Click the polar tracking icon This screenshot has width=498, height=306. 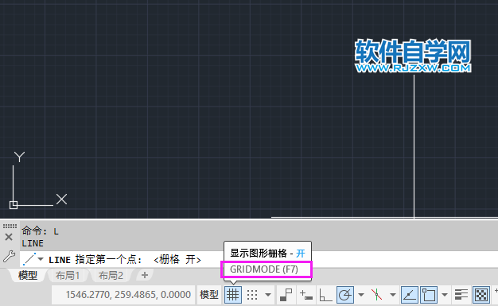click(x=345, y=295)
